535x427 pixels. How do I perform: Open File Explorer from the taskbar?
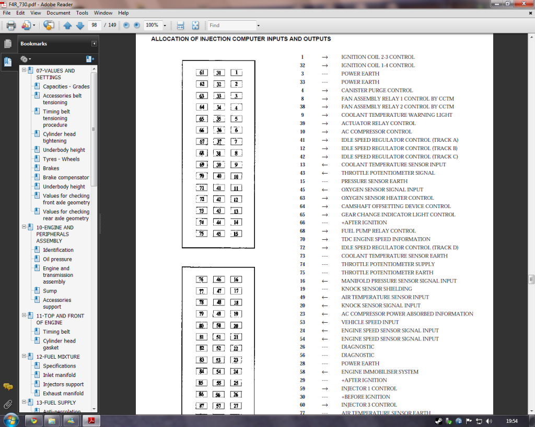click(52, 421)
